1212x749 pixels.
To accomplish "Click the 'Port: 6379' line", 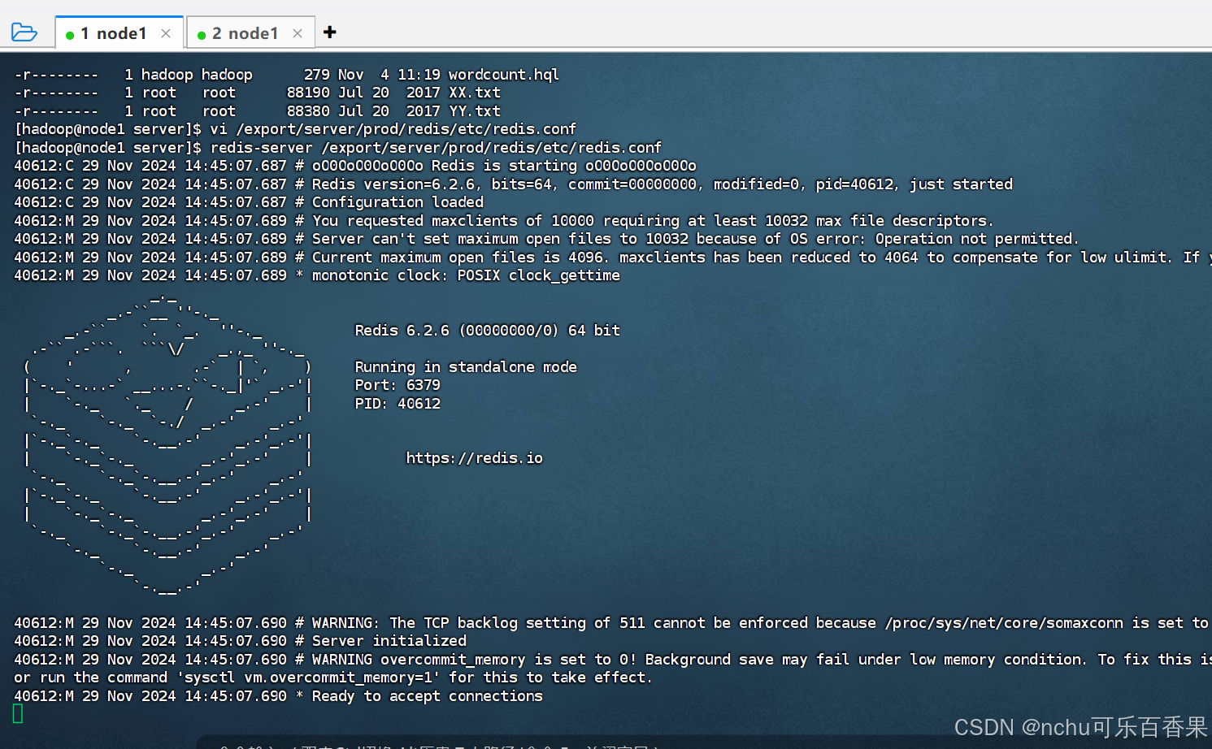I will point(397,385).
